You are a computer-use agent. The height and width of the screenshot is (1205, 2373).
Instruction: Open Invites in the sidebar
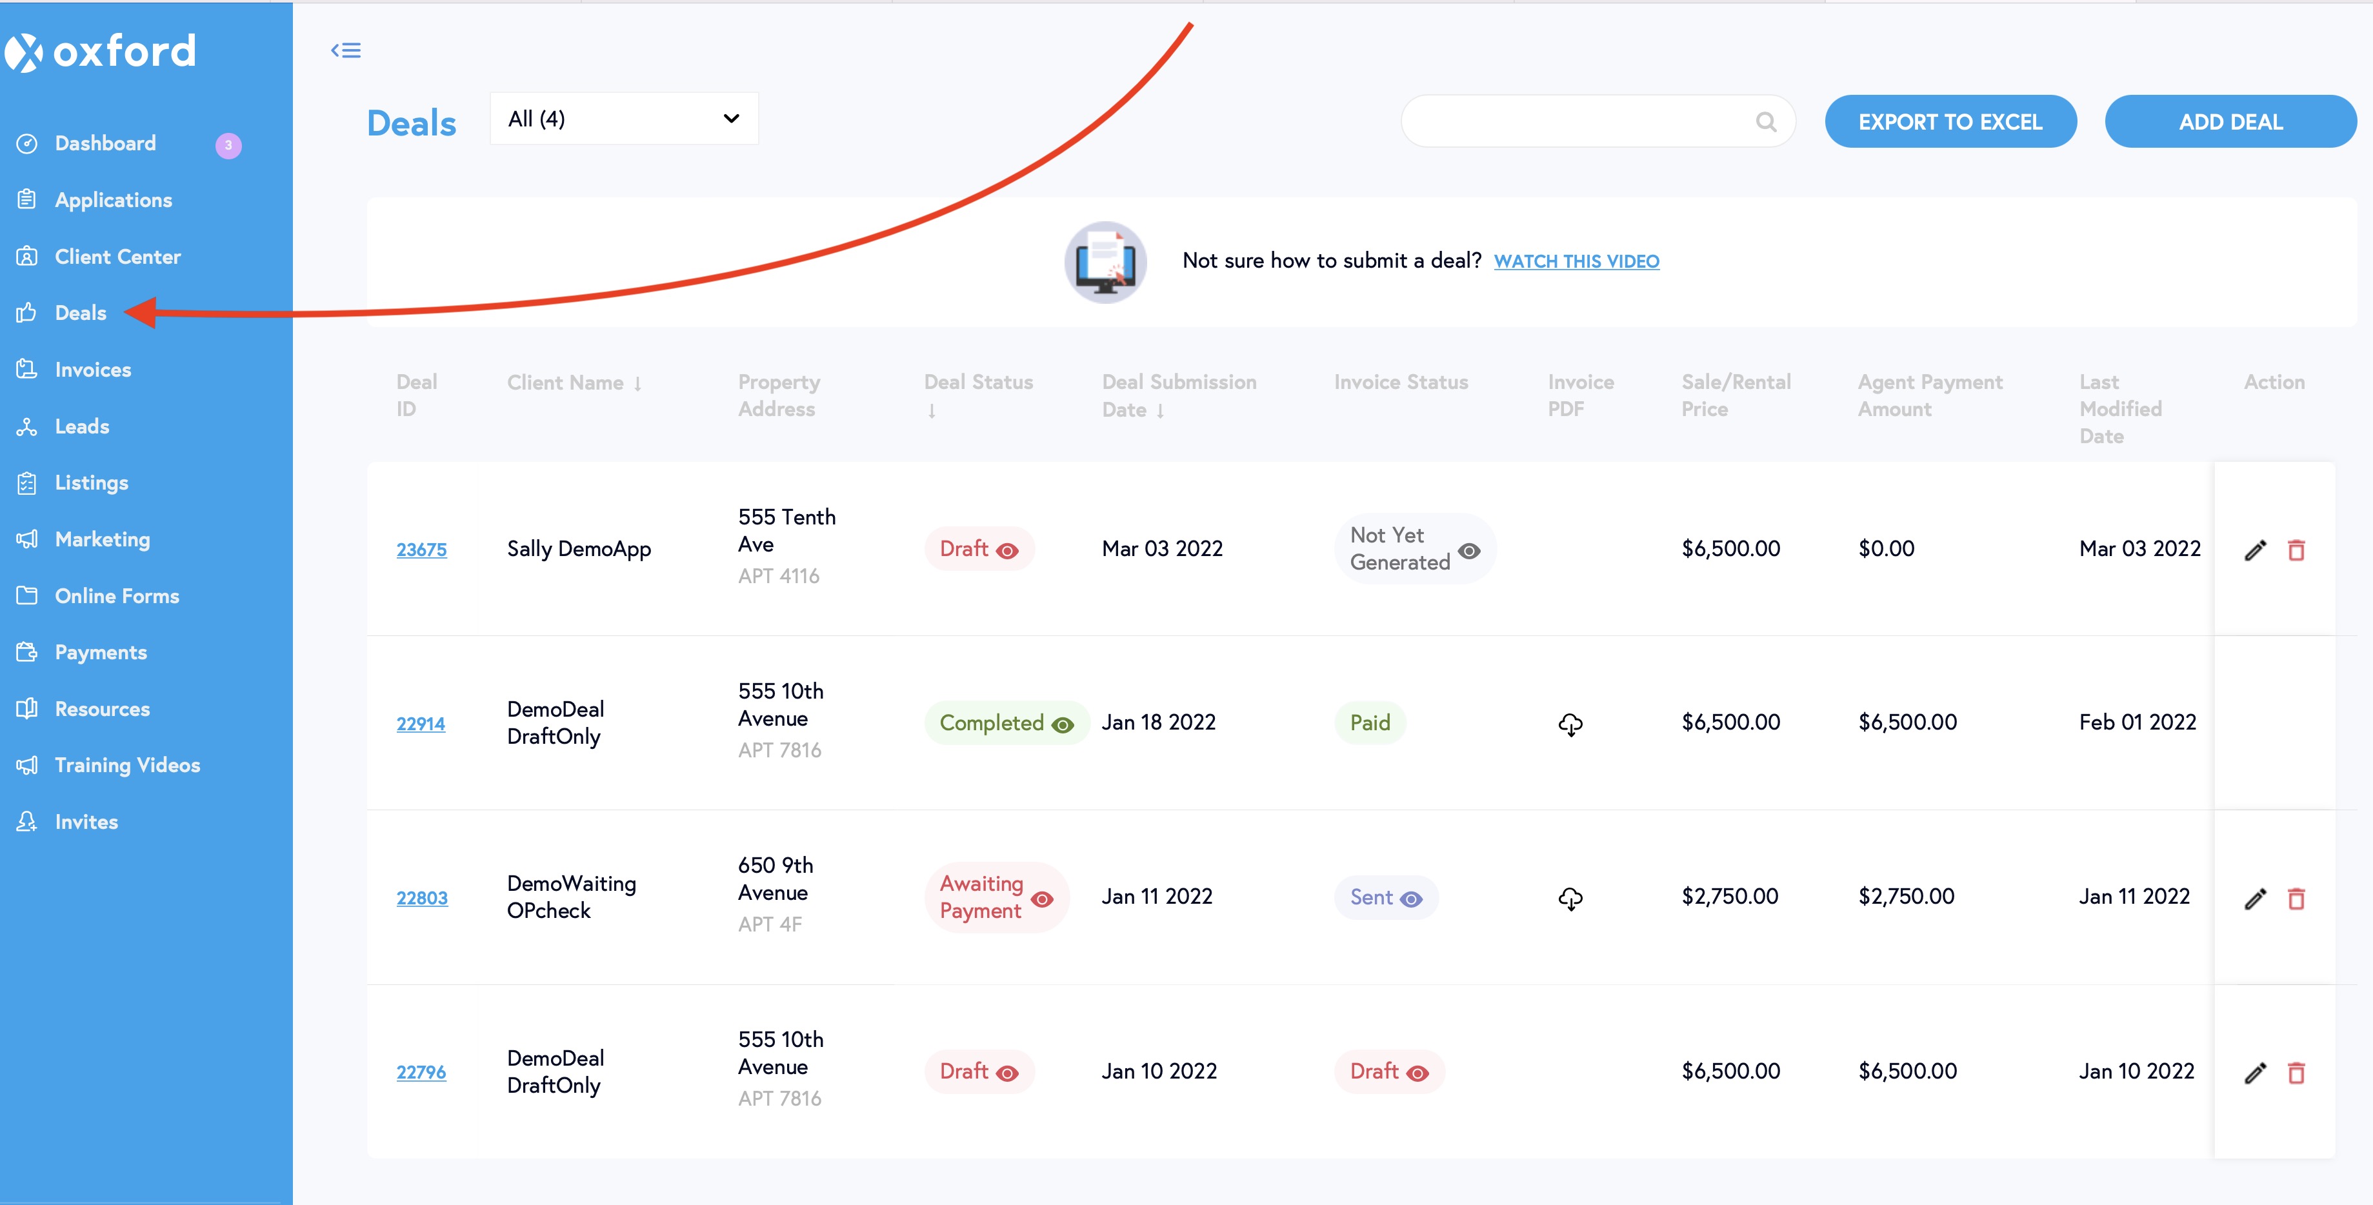pyautogui.click(x=86, y=822)
